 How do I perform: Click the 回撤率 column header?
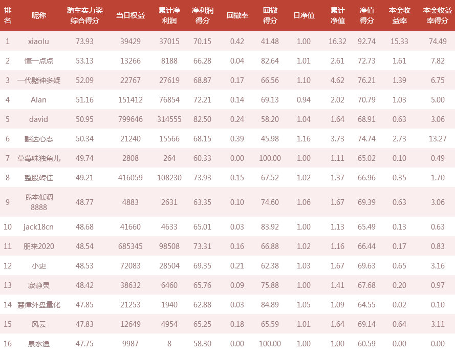pyautogui.click(x=237, y=15)
